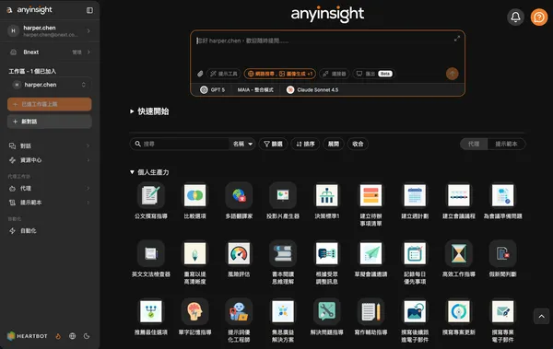Open 提示範本 in the sidebar
Viewport: 553px width, 349px height.
[x=50, y=203]
